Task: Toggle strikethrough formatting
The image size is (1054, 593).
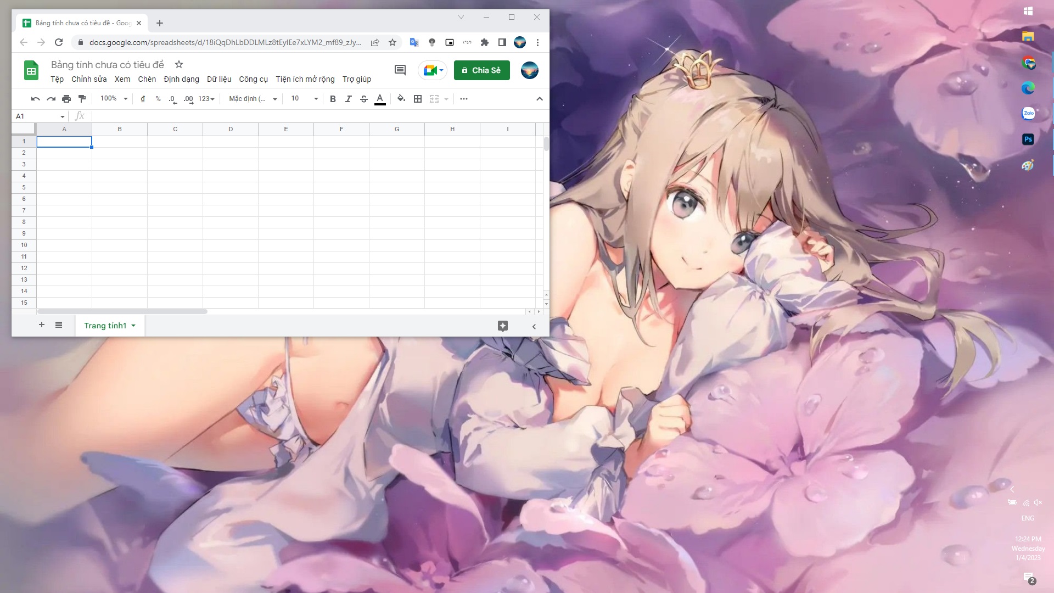Action: point(364,99)
